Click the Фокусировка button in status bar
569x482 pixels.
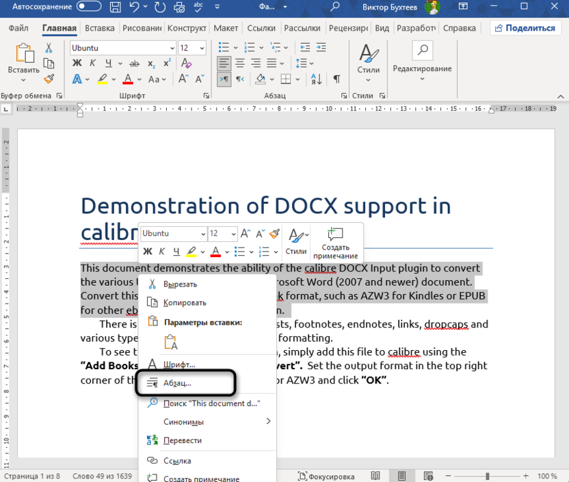[x=326, y=476]
